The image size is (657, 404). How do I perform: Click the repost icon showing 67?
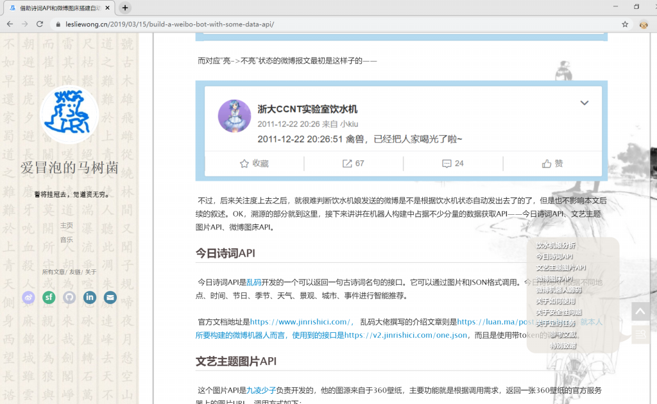[x=352, y=164]
